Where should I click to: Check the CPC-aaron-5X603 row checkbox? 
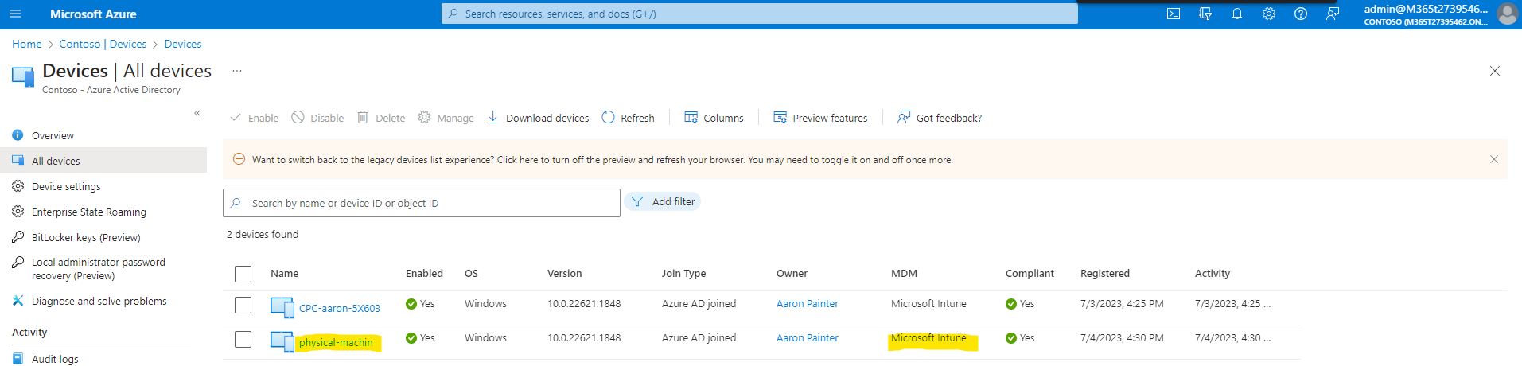243,306
